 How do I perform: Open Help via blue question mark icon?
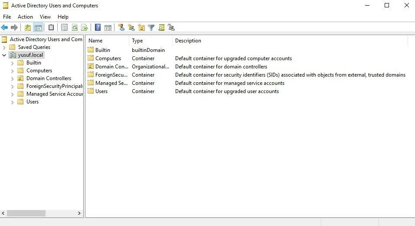[x=98, y=27]
